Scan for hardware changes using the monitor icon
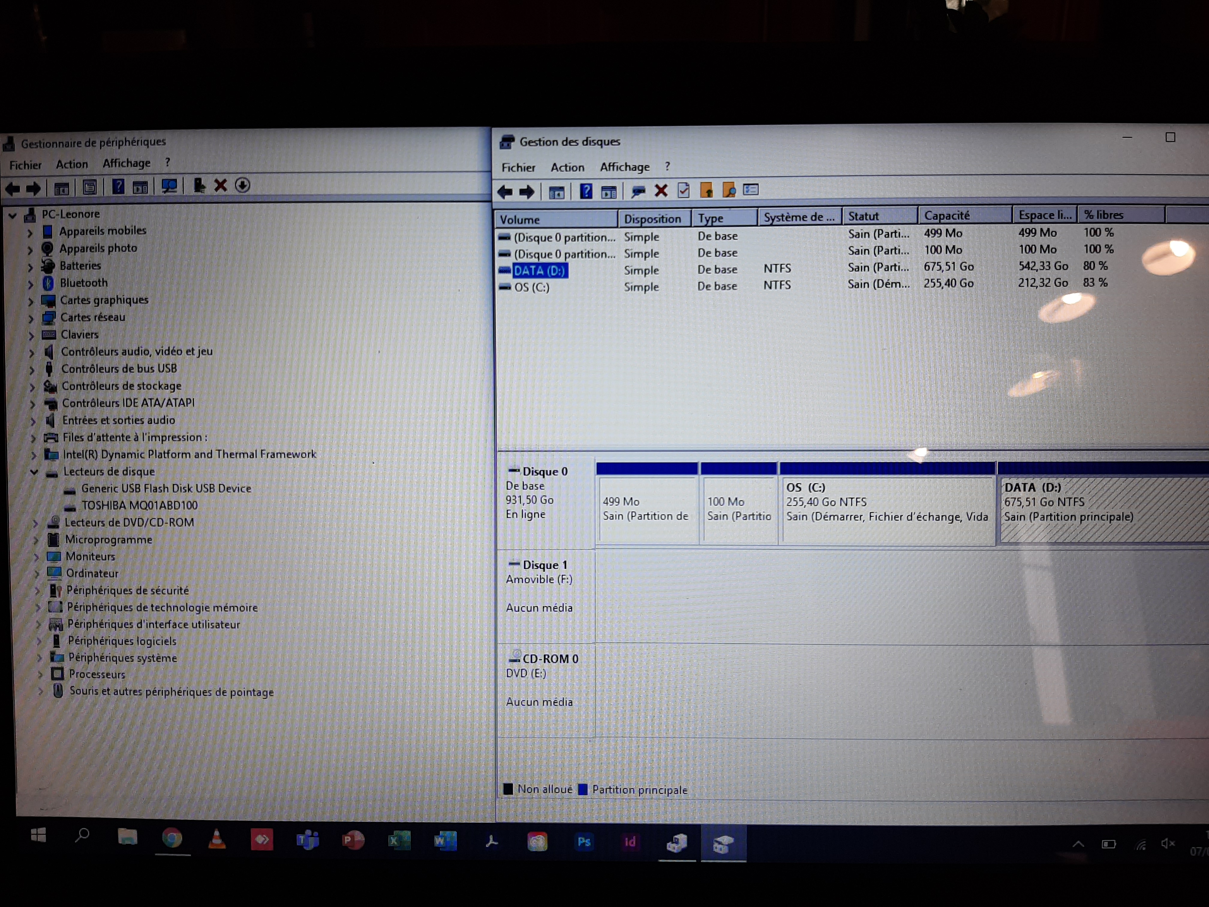Screen dimensions: 1209x907 (169, 187)
